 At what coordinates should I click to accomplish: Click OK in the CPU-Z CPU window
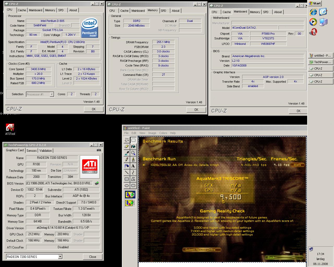[94, 109]
